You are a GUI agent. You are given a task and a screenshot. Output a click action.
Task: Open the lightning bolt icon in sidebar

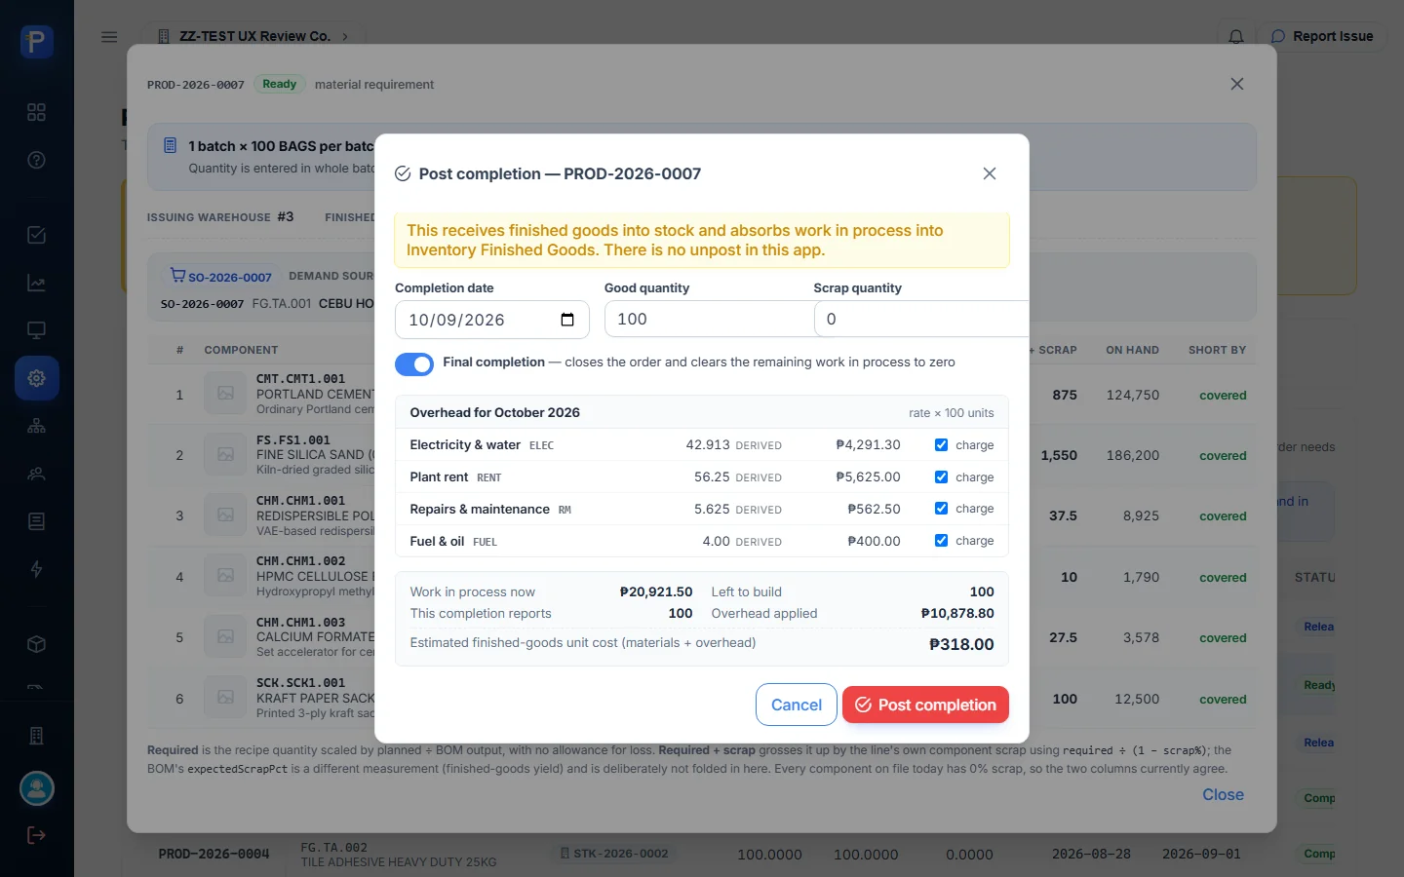point(36,569)
